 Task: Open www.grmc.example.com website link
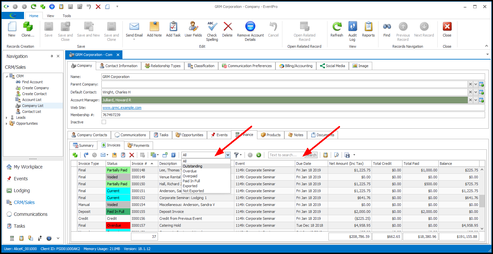122,108
